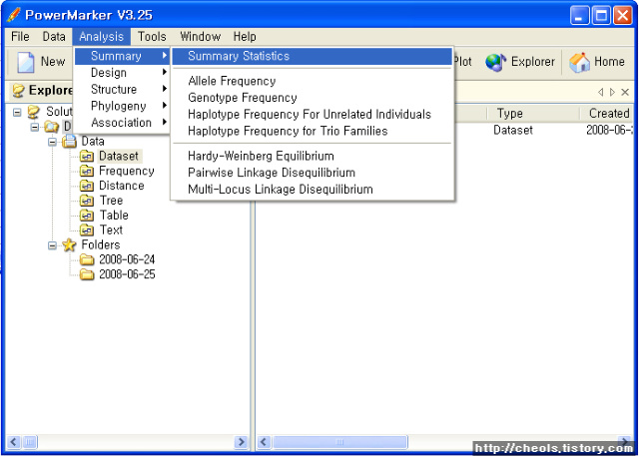Choose Summary Statistics from submenu
Image resolution: width=639 pixels, height=456 pixels.
tap(313, 56)
